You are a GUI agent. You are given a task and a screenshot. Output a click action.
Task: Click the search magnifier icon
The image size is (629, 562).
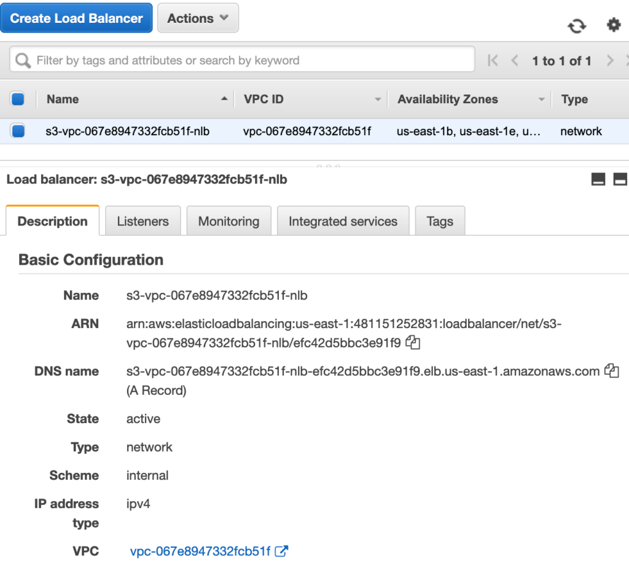tap(23, 61)
